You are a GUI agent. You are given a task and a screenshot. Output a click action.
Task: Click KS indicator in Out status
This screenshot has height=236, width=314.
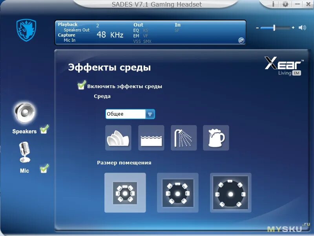pyautogui.click(x=146, y=30)
